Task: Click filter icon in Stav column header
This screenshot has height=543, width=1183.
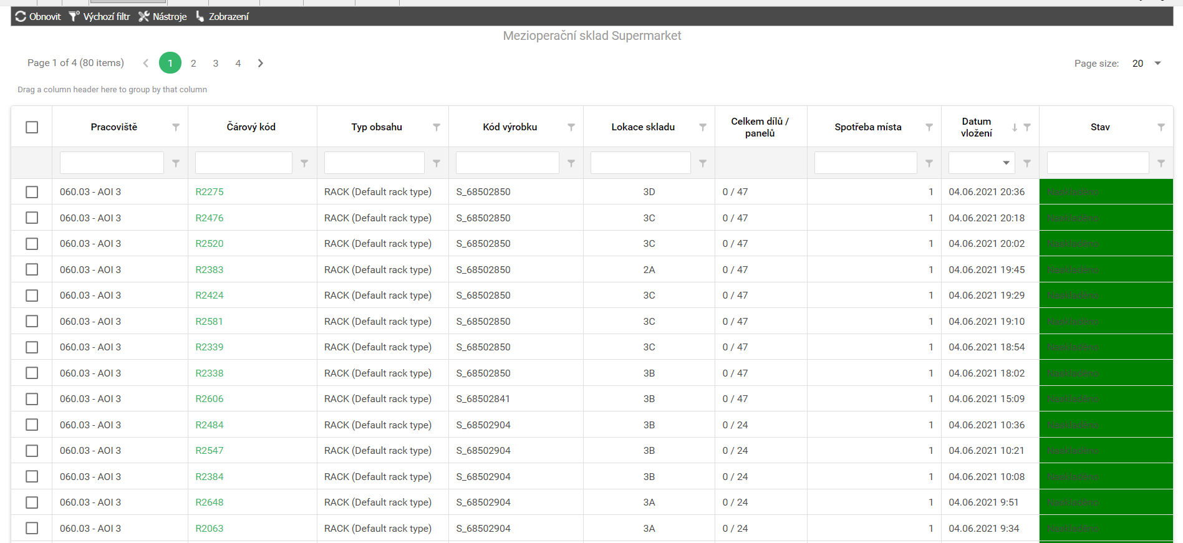Action: coord(1161,127)
